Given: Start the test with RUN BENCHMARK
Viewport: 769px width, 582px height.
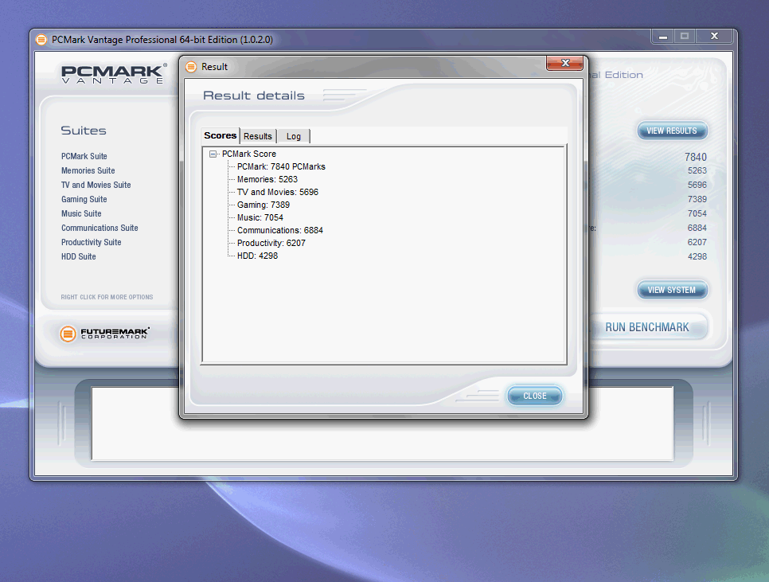Looking at the screenshot, I should 647,327.
